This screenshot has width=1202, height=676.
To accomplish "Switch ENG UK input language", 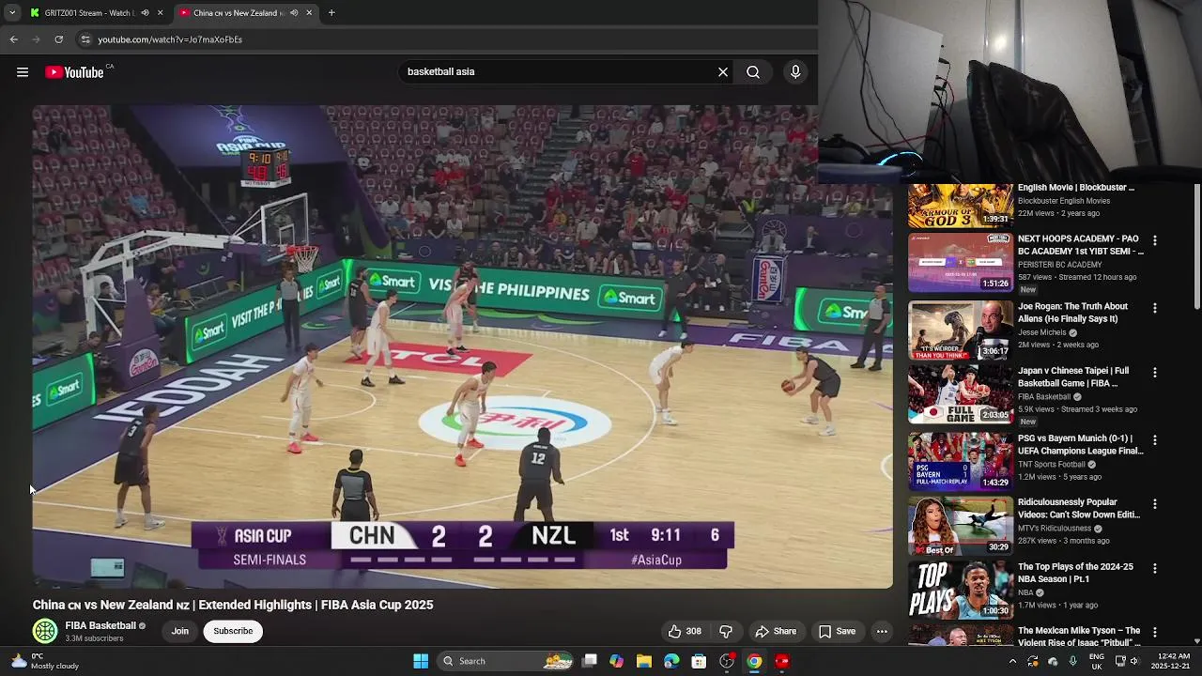I will [1097, 661].
